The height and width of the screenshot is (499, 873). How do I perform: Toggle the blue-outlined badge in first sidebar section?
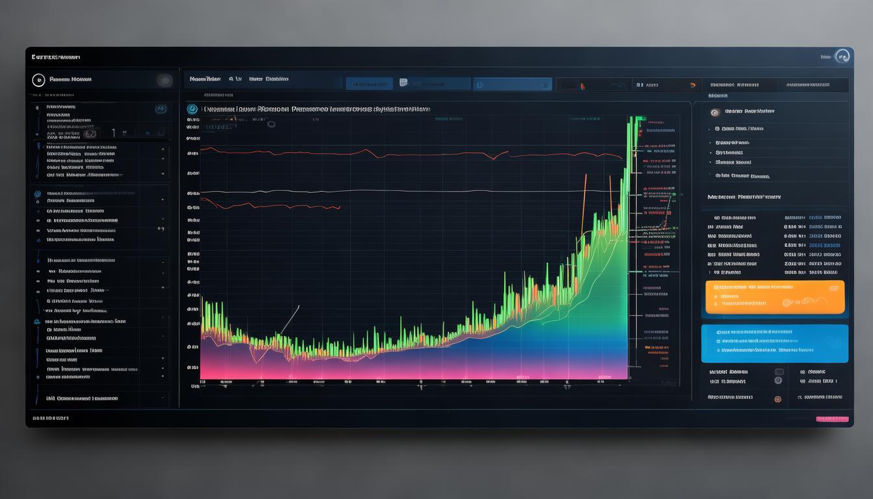pos(160,109)
